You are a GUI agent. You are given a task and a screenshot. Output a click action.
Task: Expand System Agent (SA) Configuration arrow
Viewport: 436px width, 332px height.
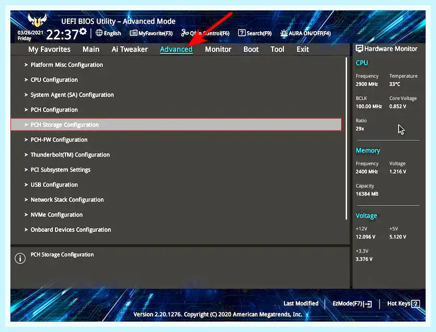coord(26,95)
